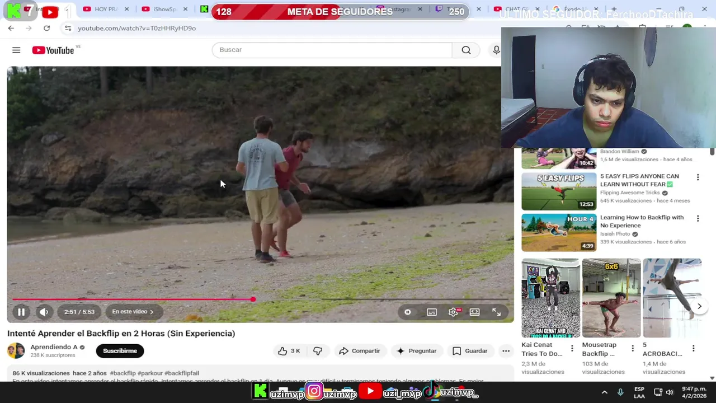This screenshot has width=716, height=403.
Task: Start voice search with the microphone
Action: [496, 50]
